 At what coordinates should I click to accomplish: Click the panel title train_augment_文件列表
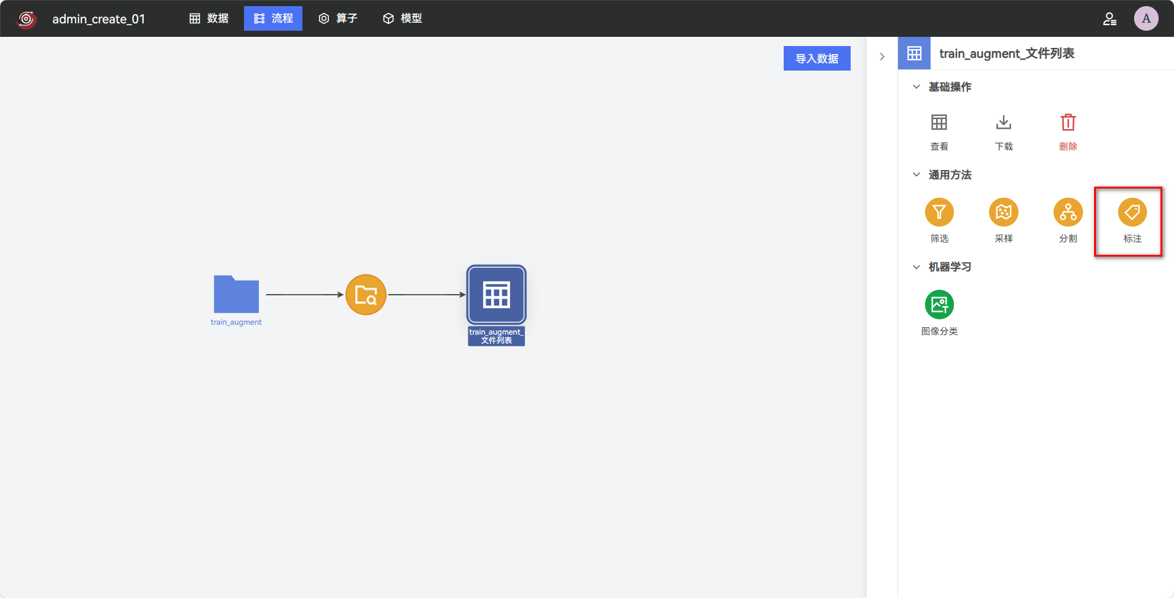pos(1007,53)
